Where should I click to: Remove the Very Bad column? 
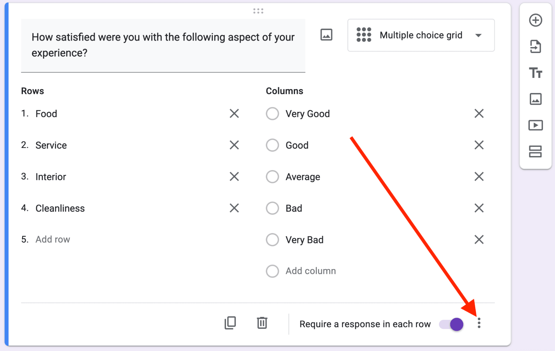(479, 239)
